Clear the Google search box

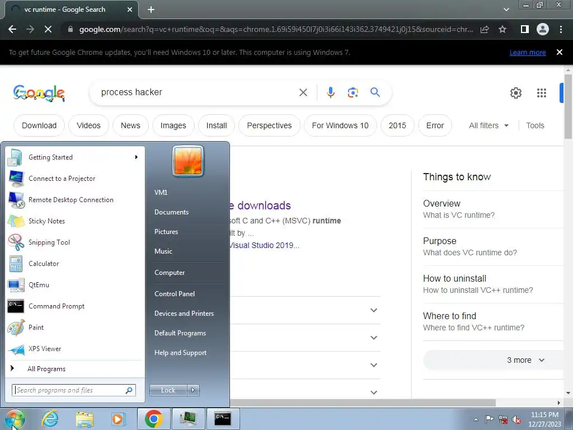(x=303, y=92)
